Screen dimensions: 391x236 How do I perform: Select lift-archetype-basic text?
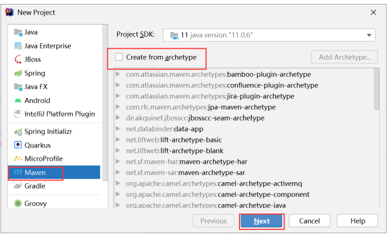[191, 140]
